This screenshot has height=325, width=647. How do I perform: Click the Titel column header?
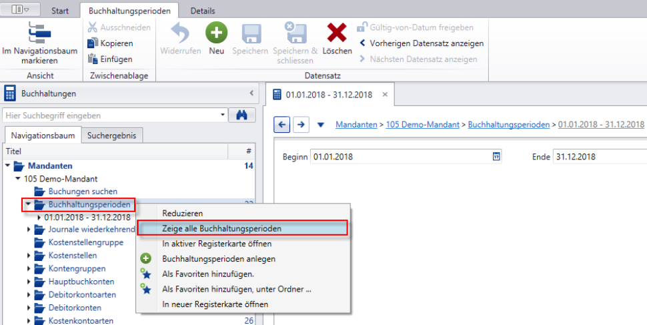click(115, 151)
